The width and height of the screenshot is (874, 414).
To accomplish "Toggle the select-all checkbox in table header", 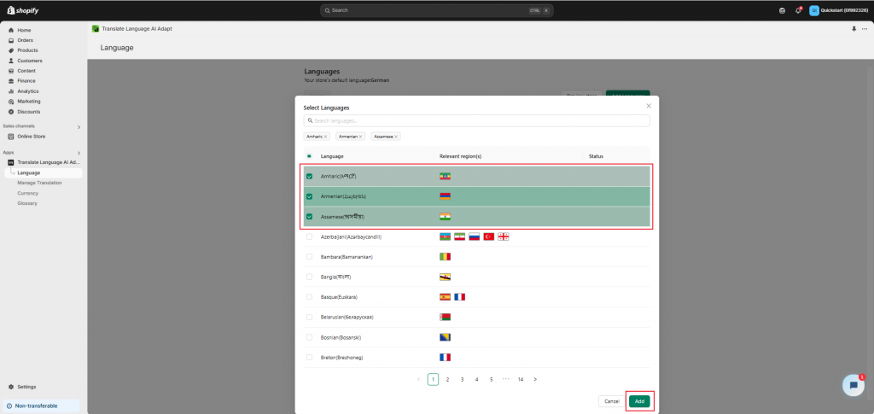I will coord(309,156).
